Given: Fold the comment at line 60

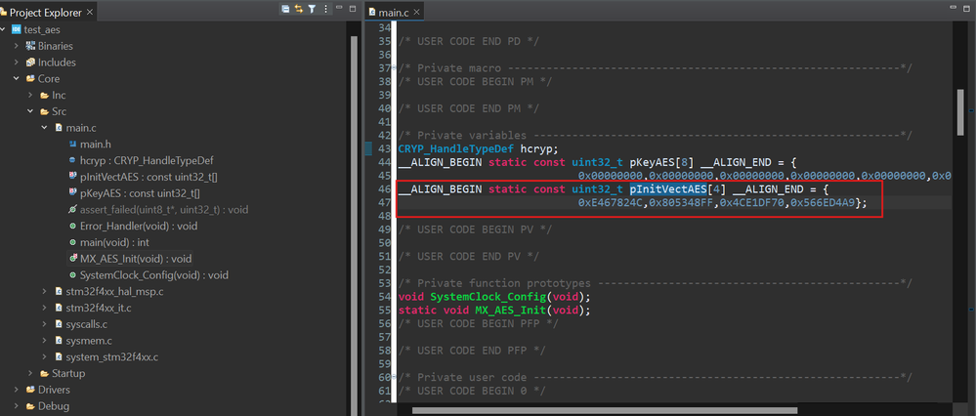Looking at the screenshot, I should tap(394, 378).
